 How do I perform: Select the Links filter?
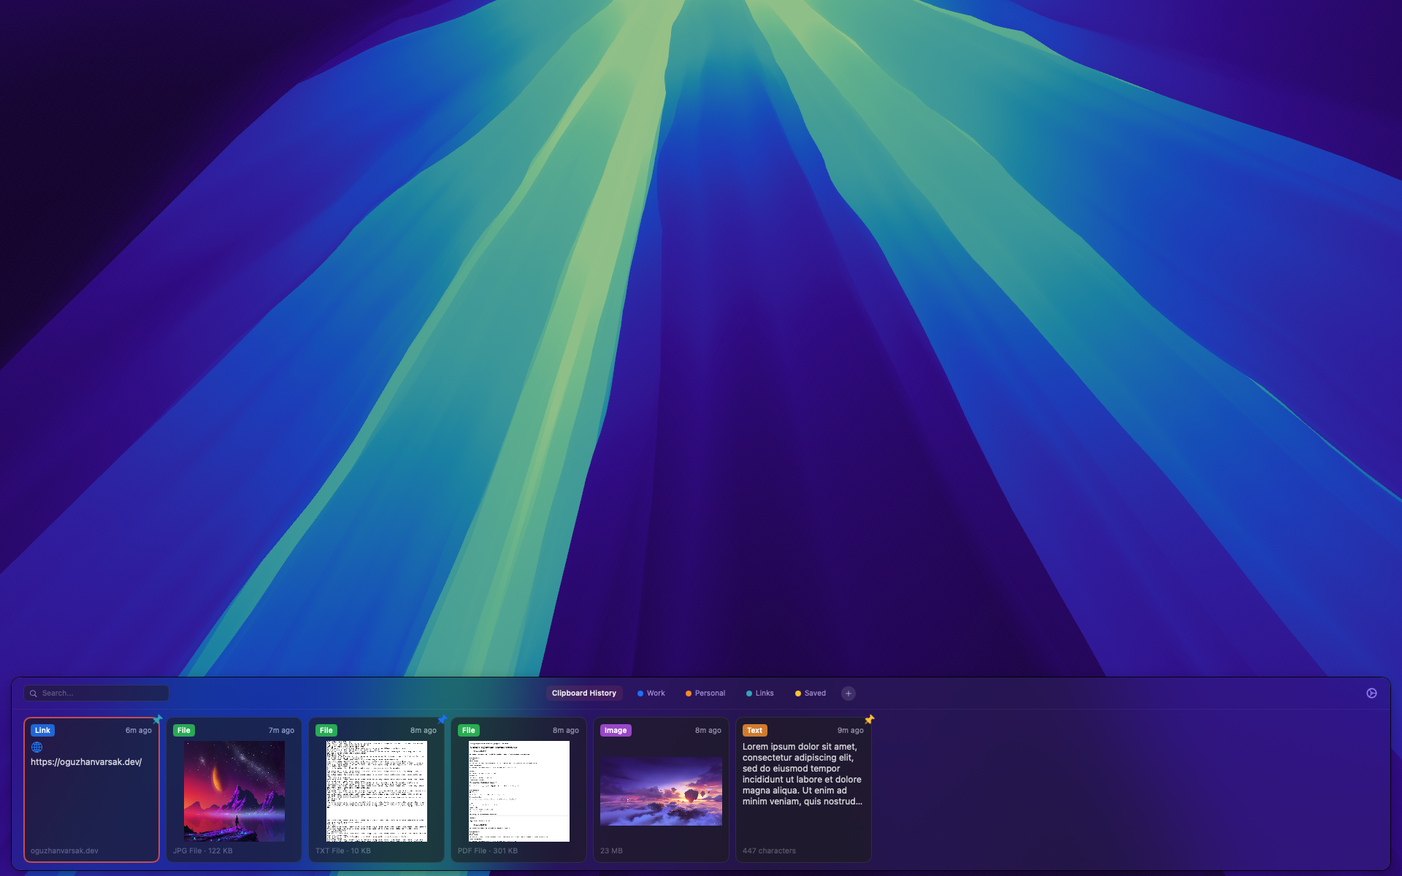tap(759, 693)
